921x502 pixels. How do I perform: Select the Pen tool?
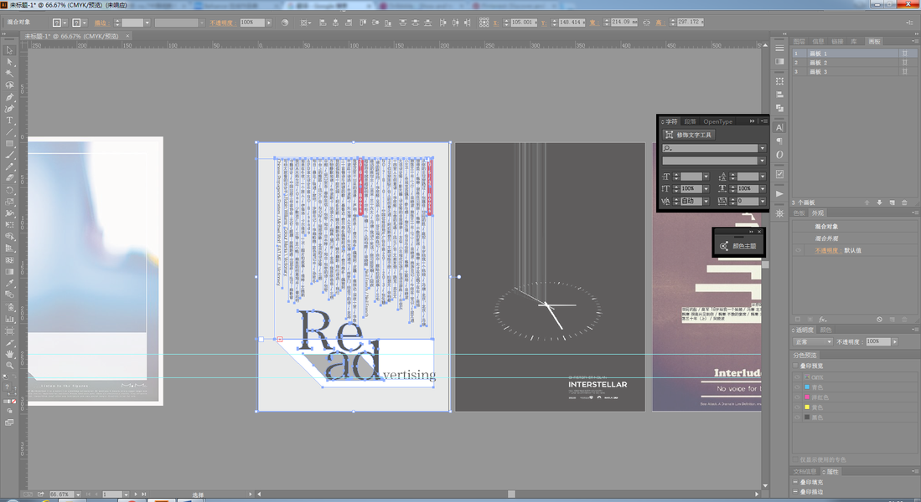(9, 97)
